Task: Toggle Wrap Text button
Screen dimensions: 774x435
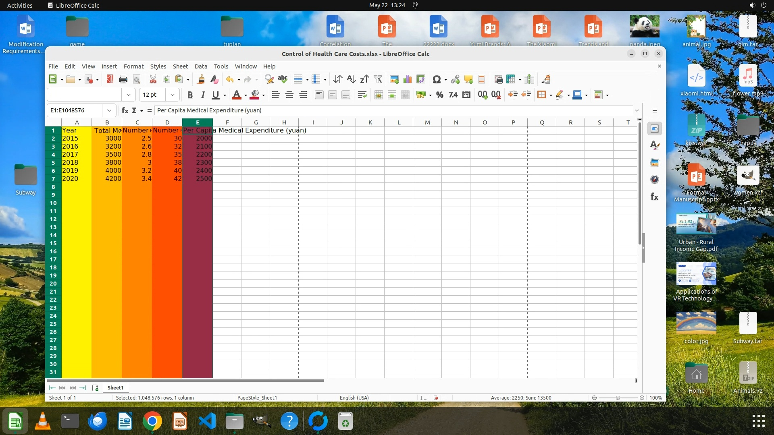Action: 362,95
